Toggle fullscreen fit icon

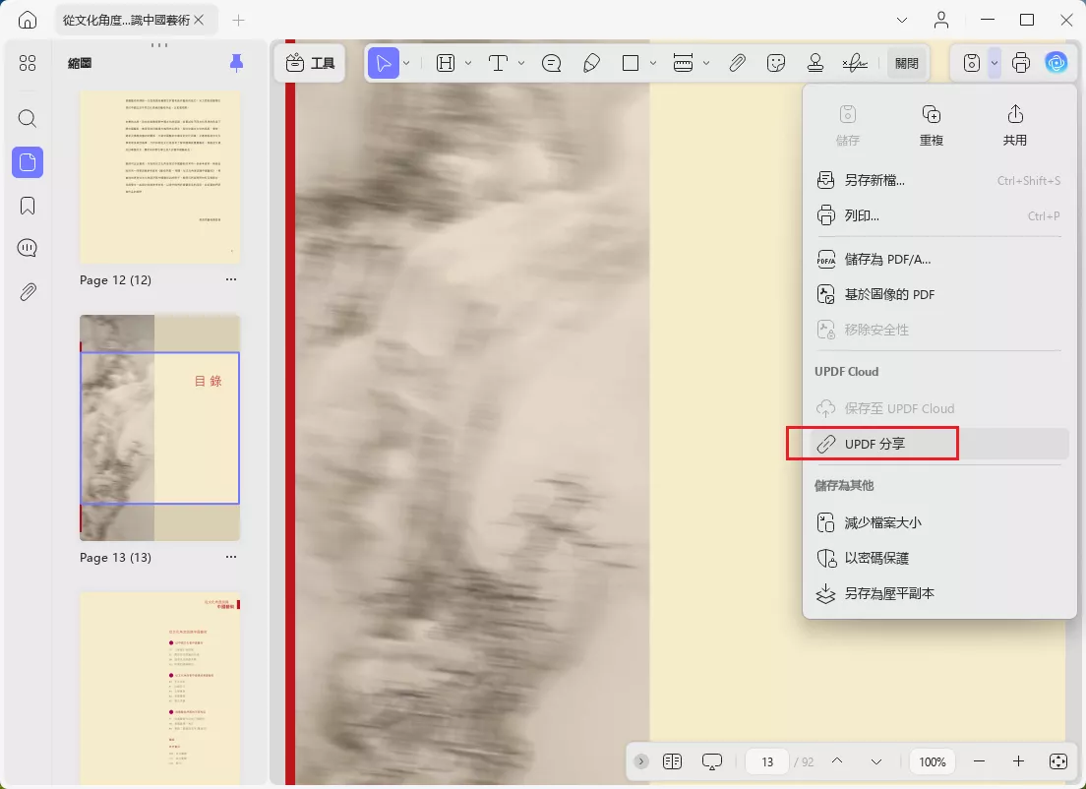[1058, 762]
